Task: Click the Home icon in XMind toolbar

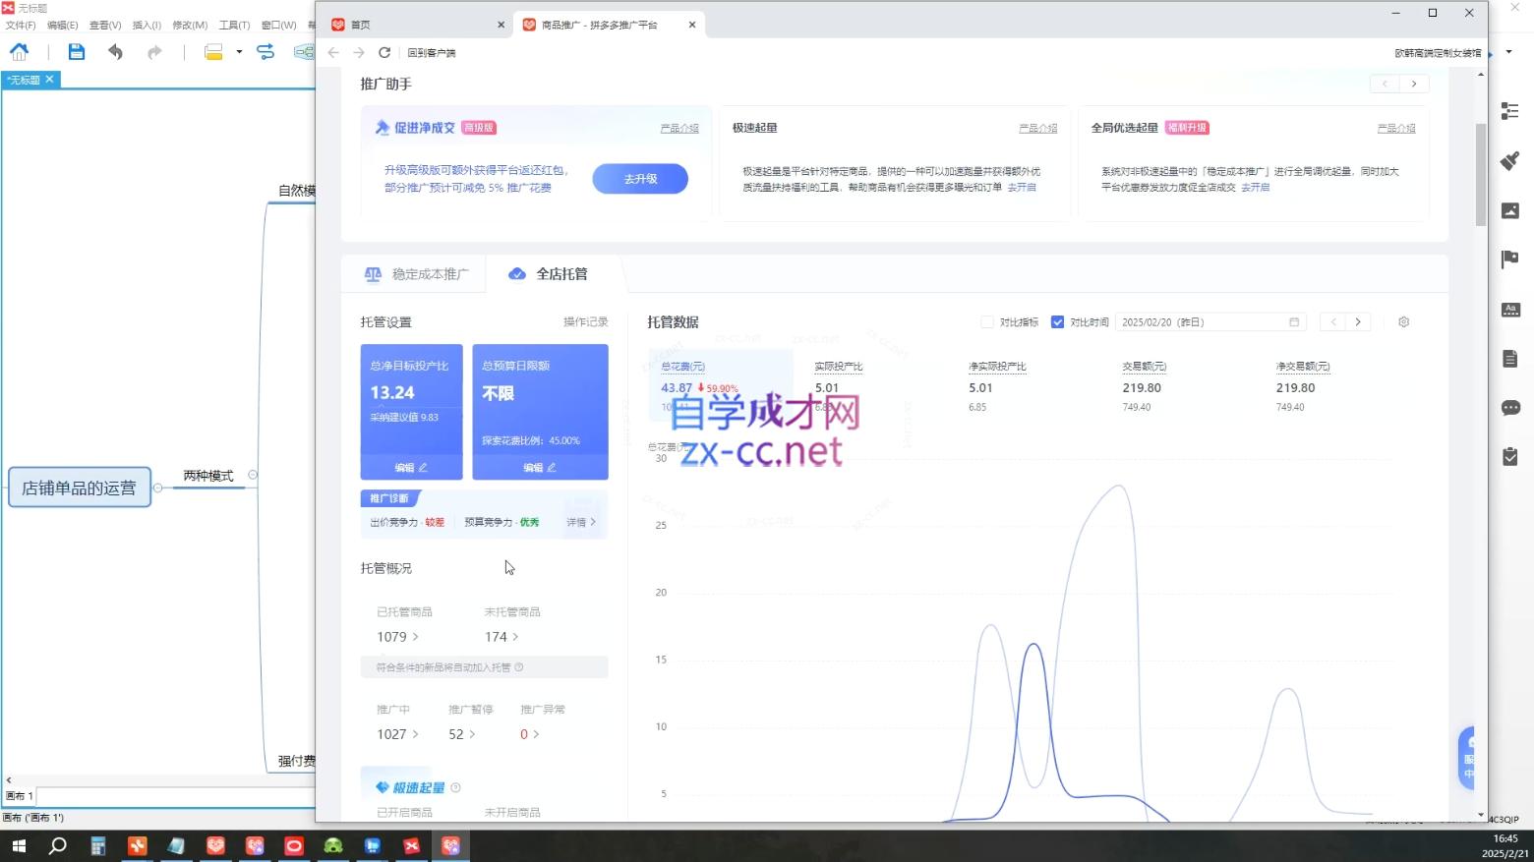Action: (x=19, y=51)
